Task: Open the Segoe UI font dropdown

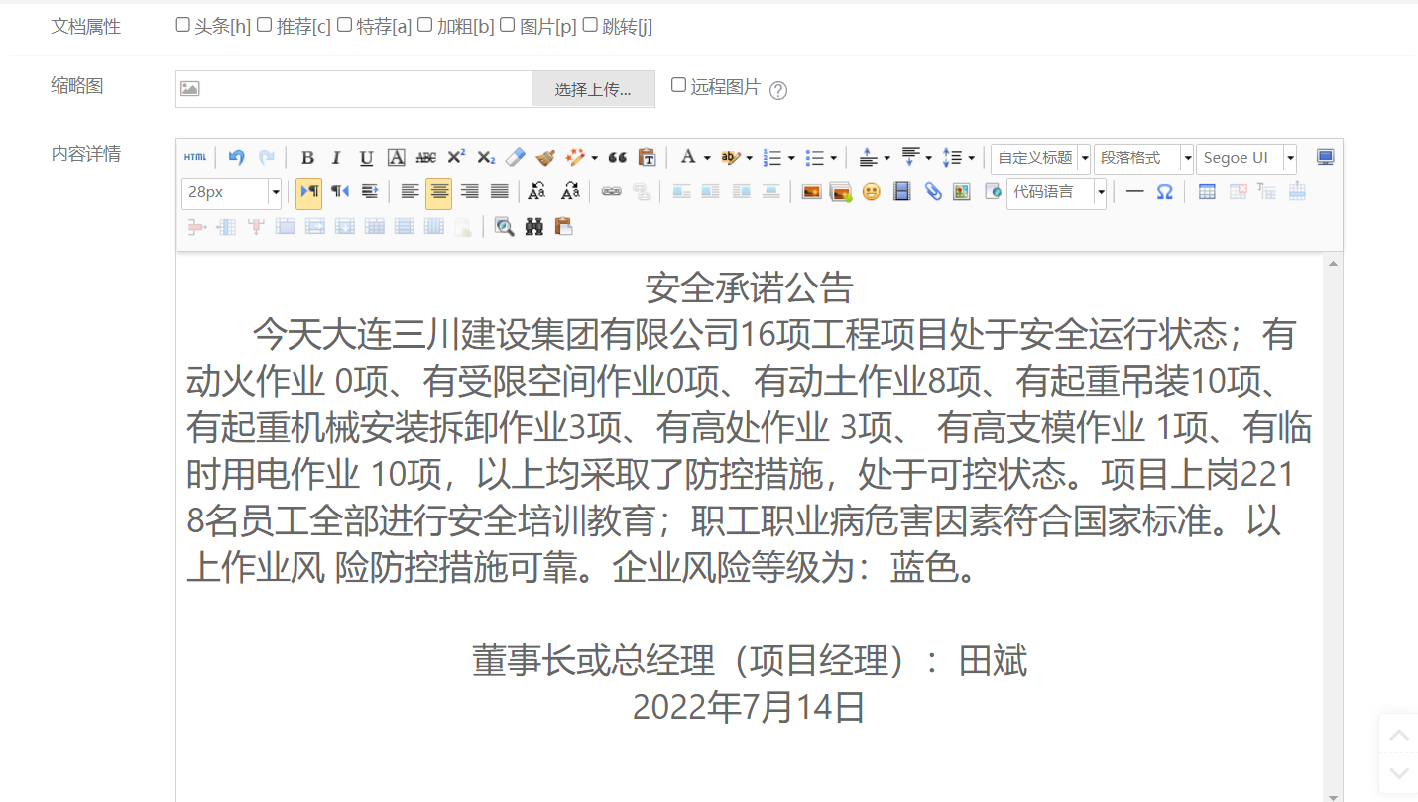Action: [1246, 158]
